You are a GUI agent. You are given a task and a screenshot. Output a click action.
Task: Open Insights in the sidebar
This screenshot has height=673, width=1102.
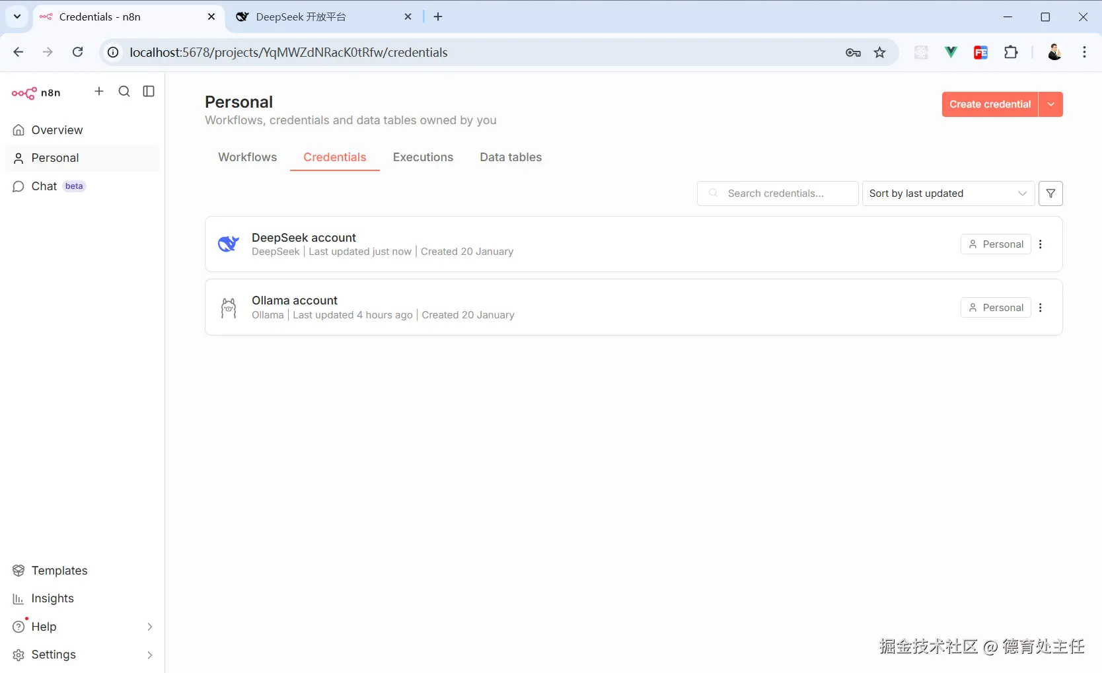click(83, 598)
